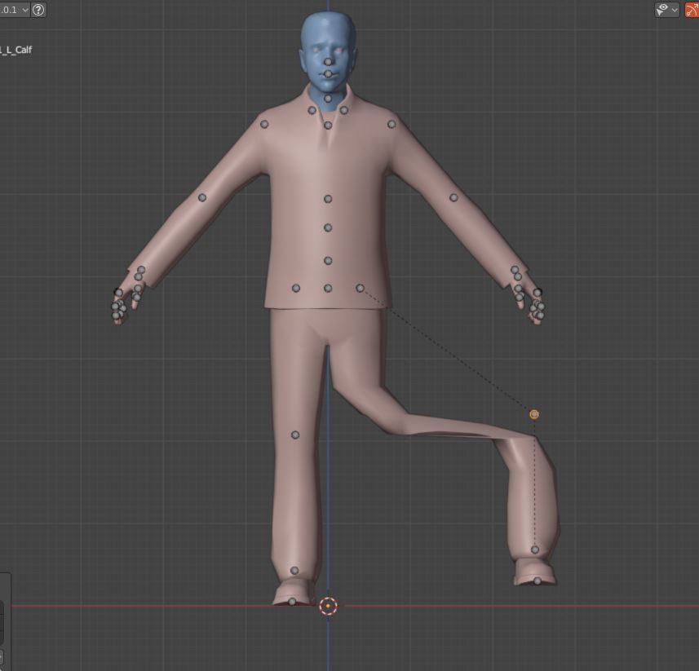Screen dimensions: 699x671
Task: Select the ankle joint of the straight leg
Action: [294, 570]
